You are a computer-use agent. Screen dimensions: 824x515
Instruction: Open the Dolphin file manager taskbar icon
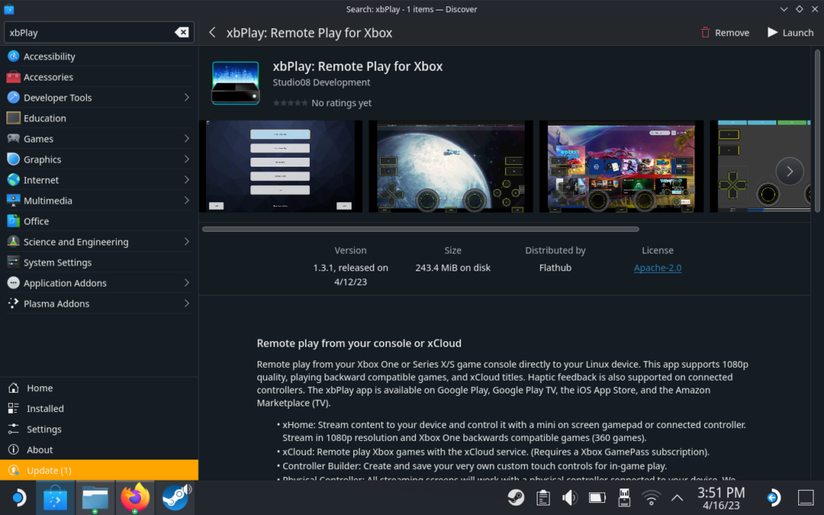(95, 497)
